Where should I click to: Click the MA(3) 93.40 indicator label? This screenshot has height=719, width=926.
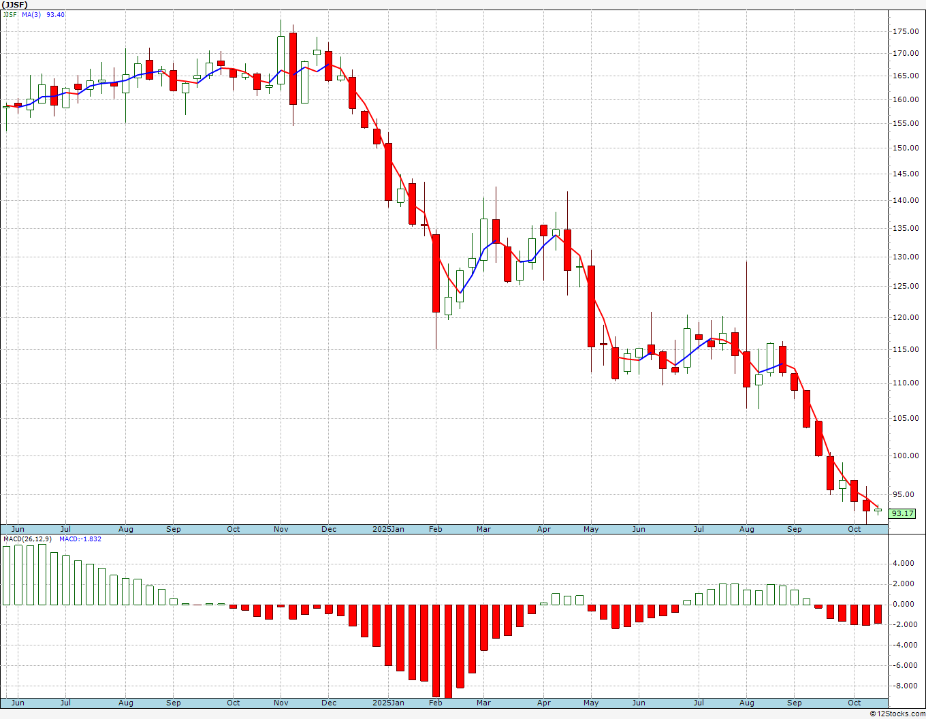(x=43, y=14)
